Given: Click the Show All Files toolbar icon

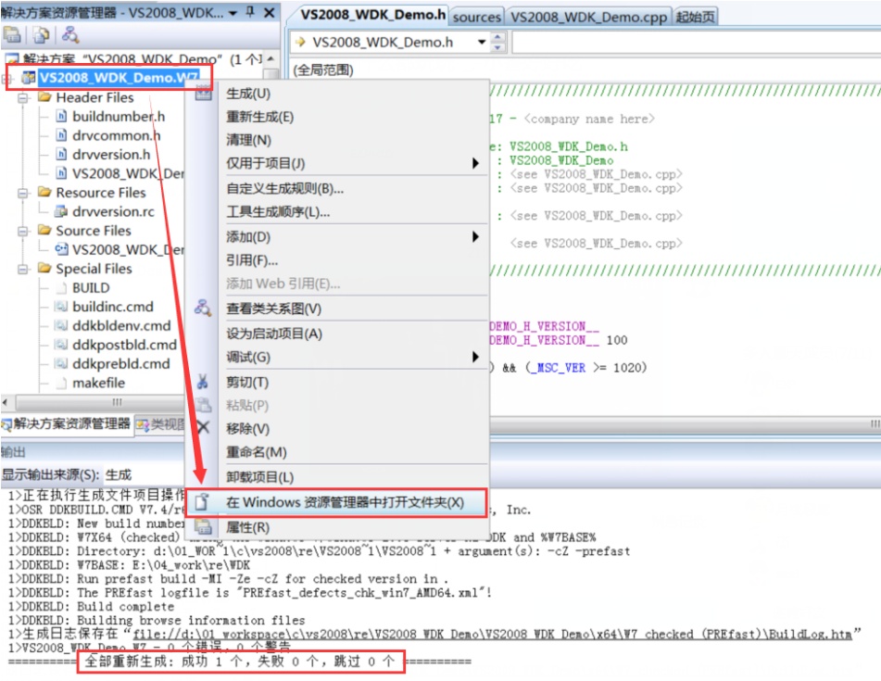Looking at the screenshot, I should tap(41, 35).
